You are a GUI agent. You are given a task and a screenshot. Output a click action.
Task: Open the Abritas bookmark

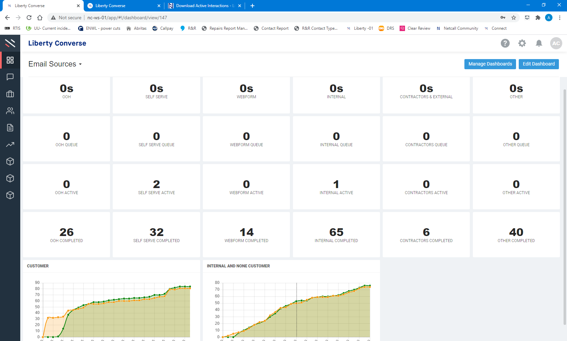coord(136,28)
